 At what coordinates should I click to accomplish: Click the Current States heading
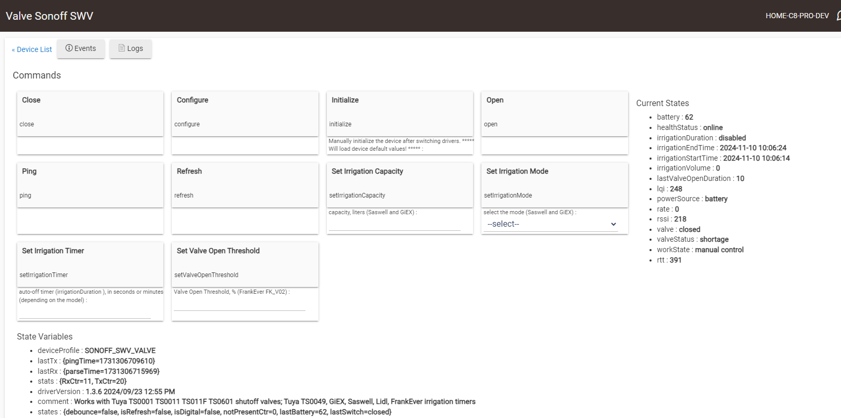click(662, 103)
